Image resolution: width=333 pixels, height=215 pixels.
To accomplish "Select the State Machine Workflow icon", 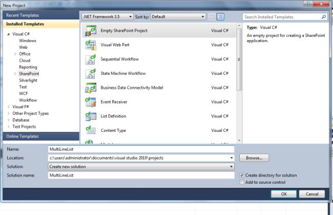I will tap(91, 73).
